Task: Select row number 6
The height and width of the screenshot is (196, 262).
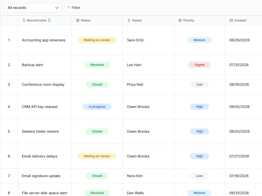Action: [x=9, y=156]
